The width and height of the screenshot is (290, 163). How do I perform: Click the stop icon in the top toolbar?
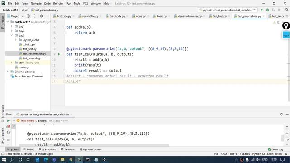pyautogui.click(x=279, y=10)
